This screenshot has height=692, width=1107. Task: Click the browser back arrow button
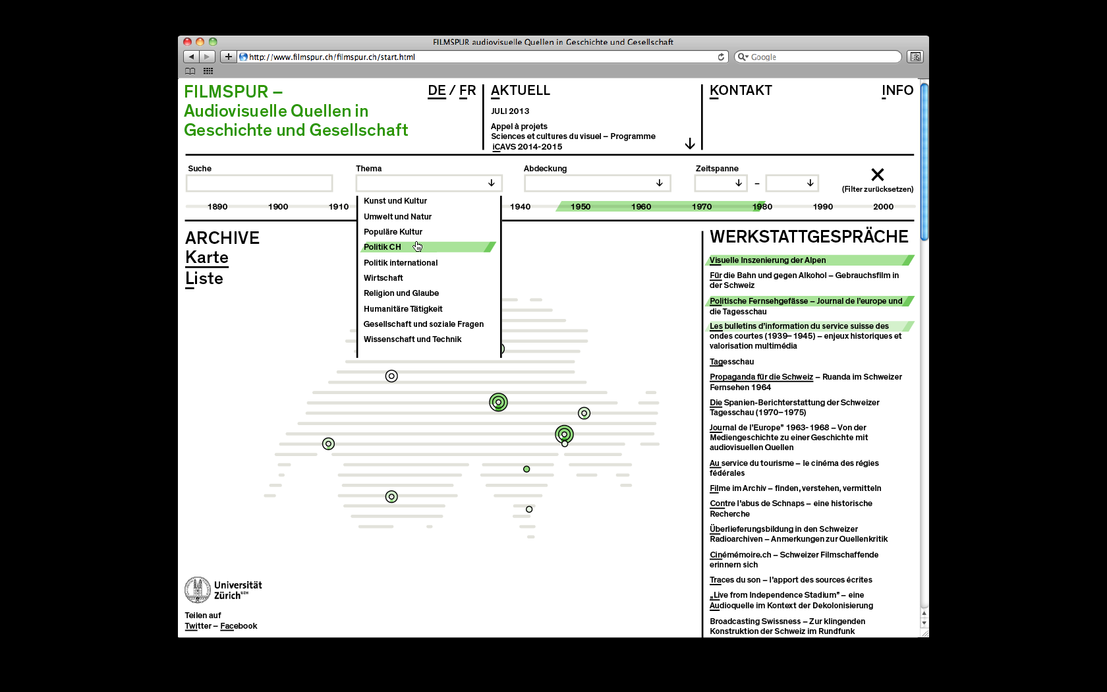[x=191, y=57]
